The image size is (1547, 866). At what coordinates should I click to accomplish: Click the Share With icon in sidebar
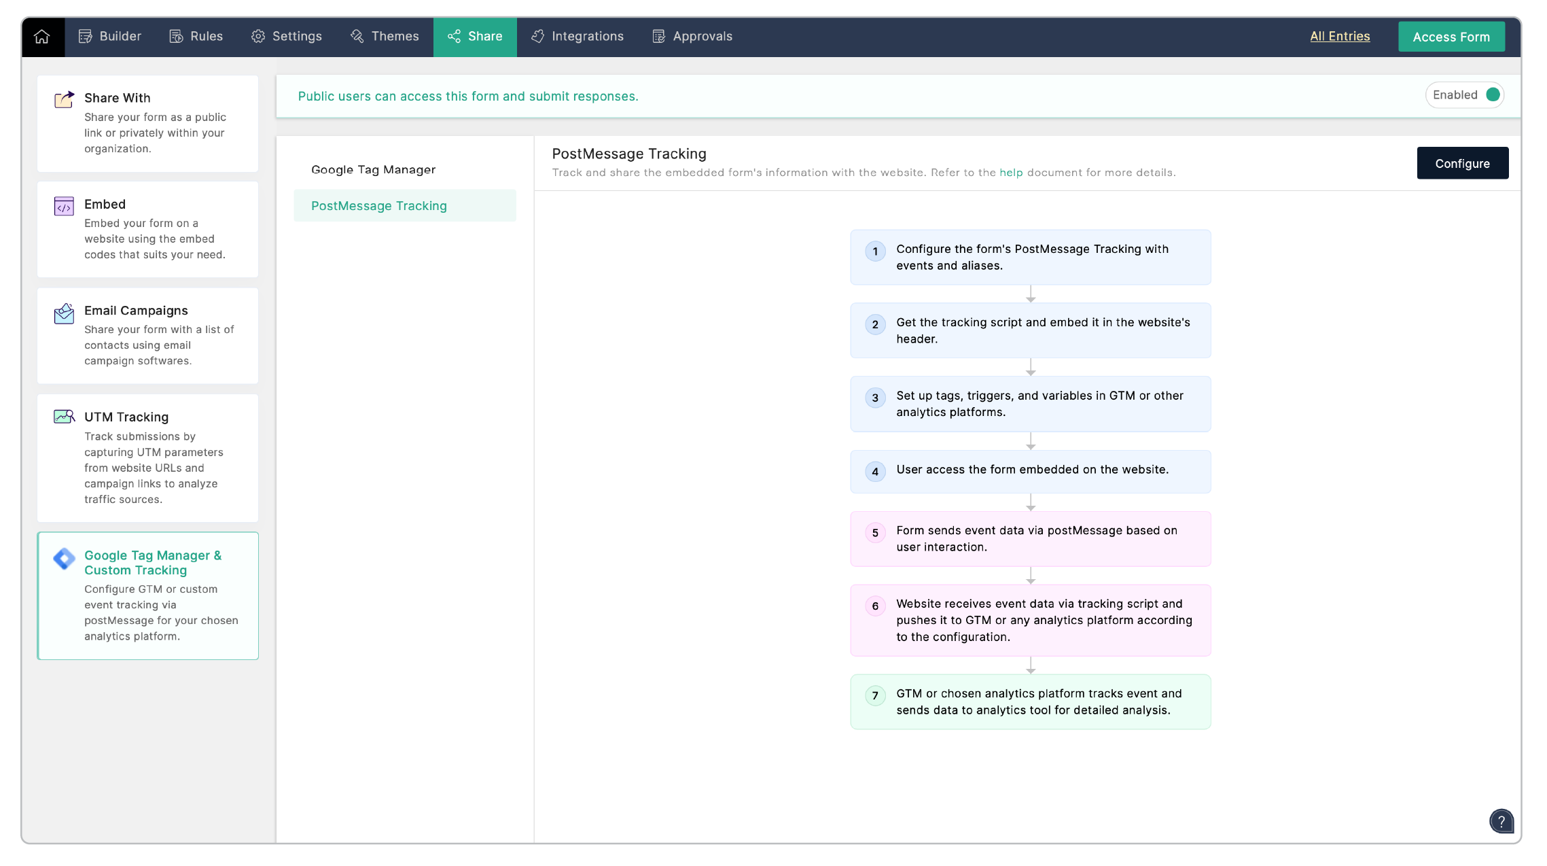(x=64, y=99)
